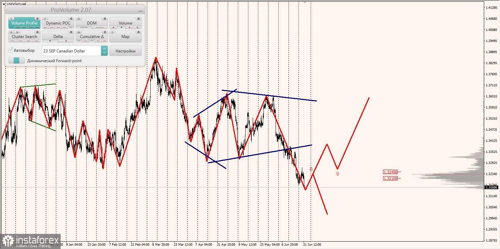Click the D hotkey tag on DOM
The width and height of the screenshot is (500, 249).
click(79, 19)
